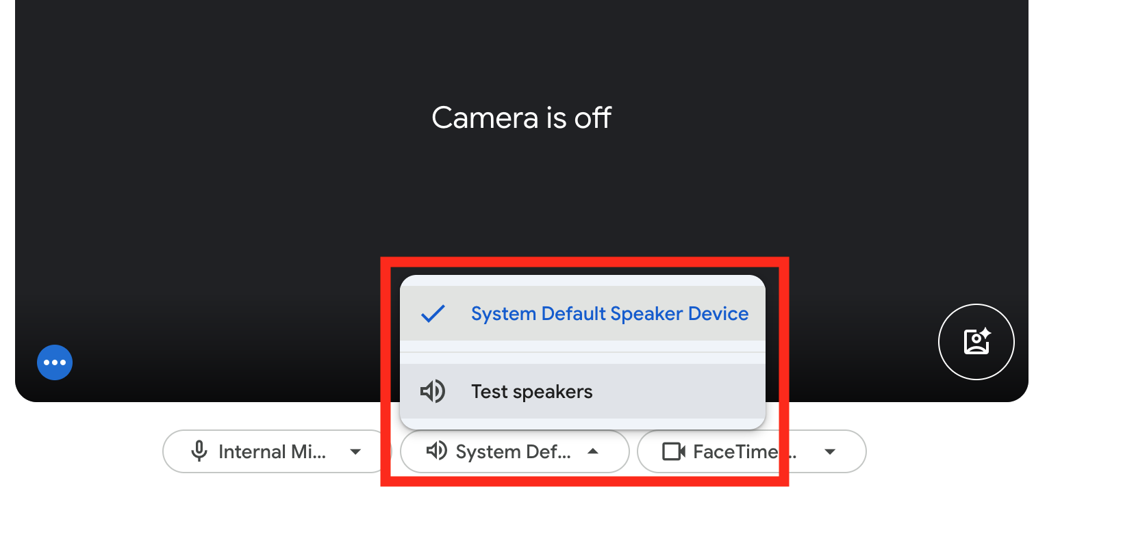Click the divider between the speaker menu options
This screenshot has width=1123, height=543.
coord(582,352)
